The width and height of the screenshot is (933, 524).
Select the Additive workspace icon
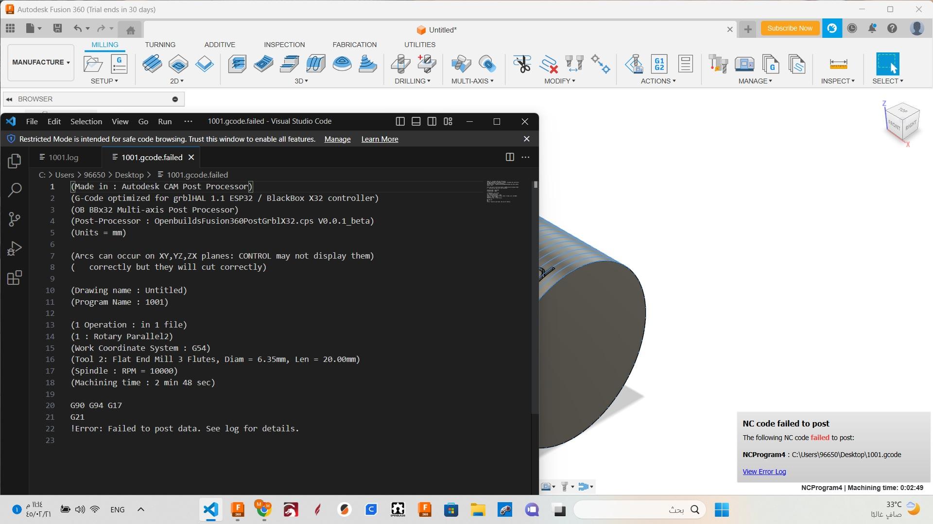point(220,45)
